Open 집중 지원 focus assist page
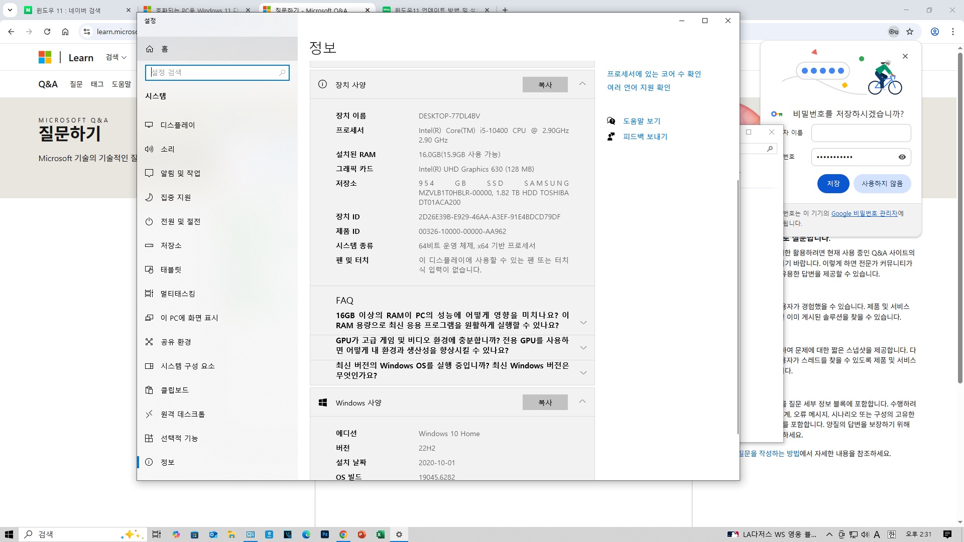This screenshot has width=964, height=542. 217,197
